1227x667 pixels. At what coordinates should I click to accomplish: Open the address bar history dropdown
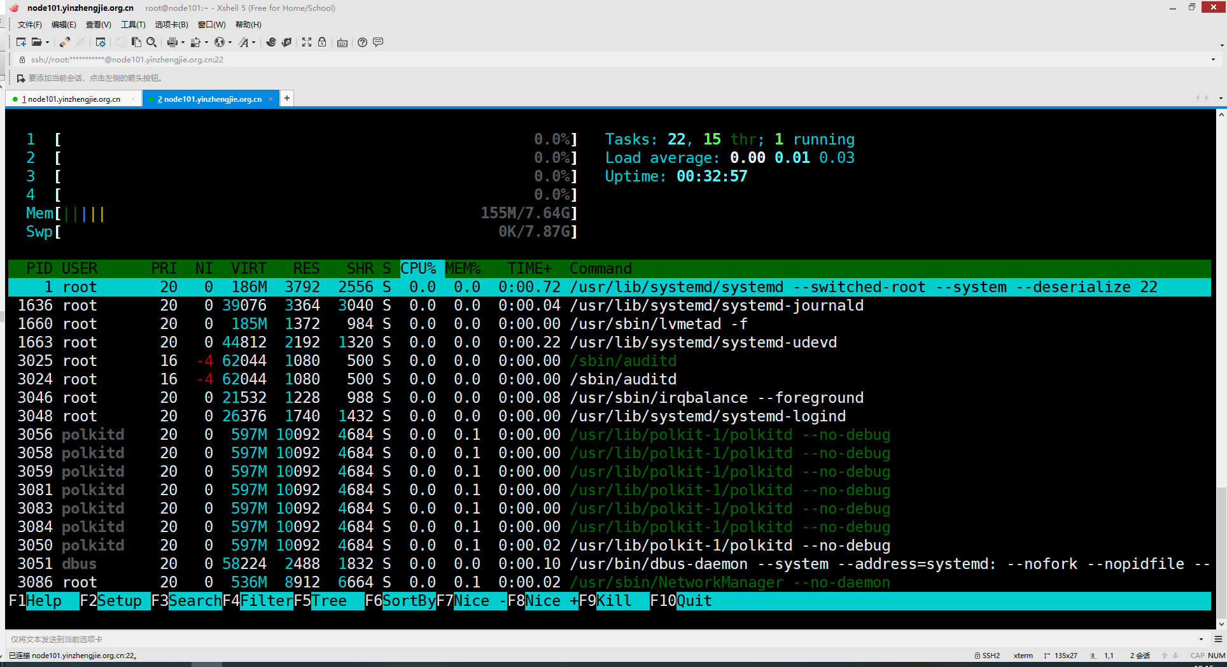1213,60
